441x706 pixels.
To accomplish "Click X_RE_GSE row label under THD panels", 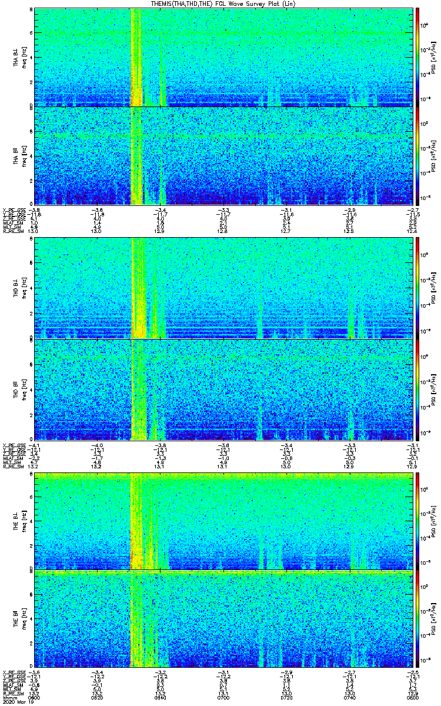I will (x=14, y=445).
